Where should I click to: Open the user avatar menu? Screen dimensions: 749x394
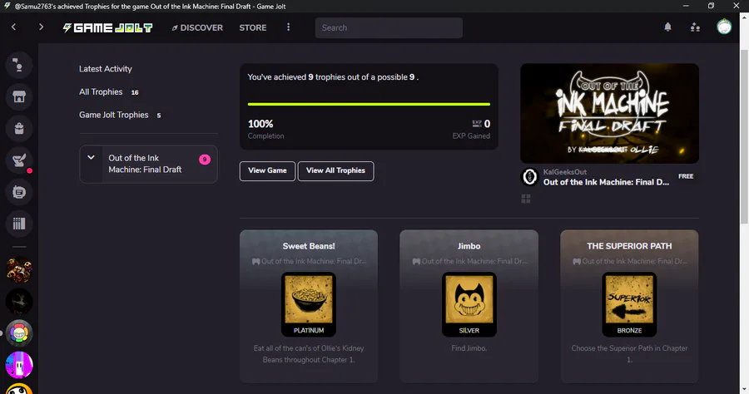click(x=724, y=27)
